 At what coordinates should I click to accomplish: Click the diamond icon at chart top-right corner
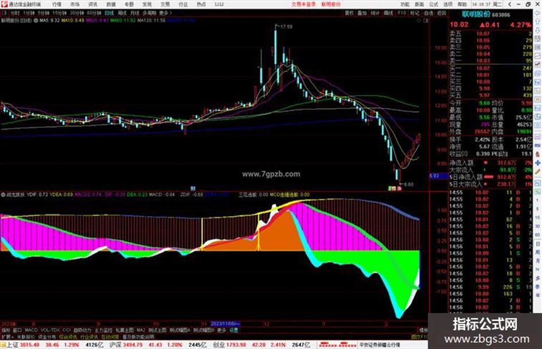click(419, 21)
